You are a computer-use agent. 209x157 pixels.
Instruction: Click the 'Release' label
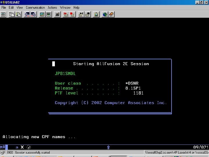point(64,88)
